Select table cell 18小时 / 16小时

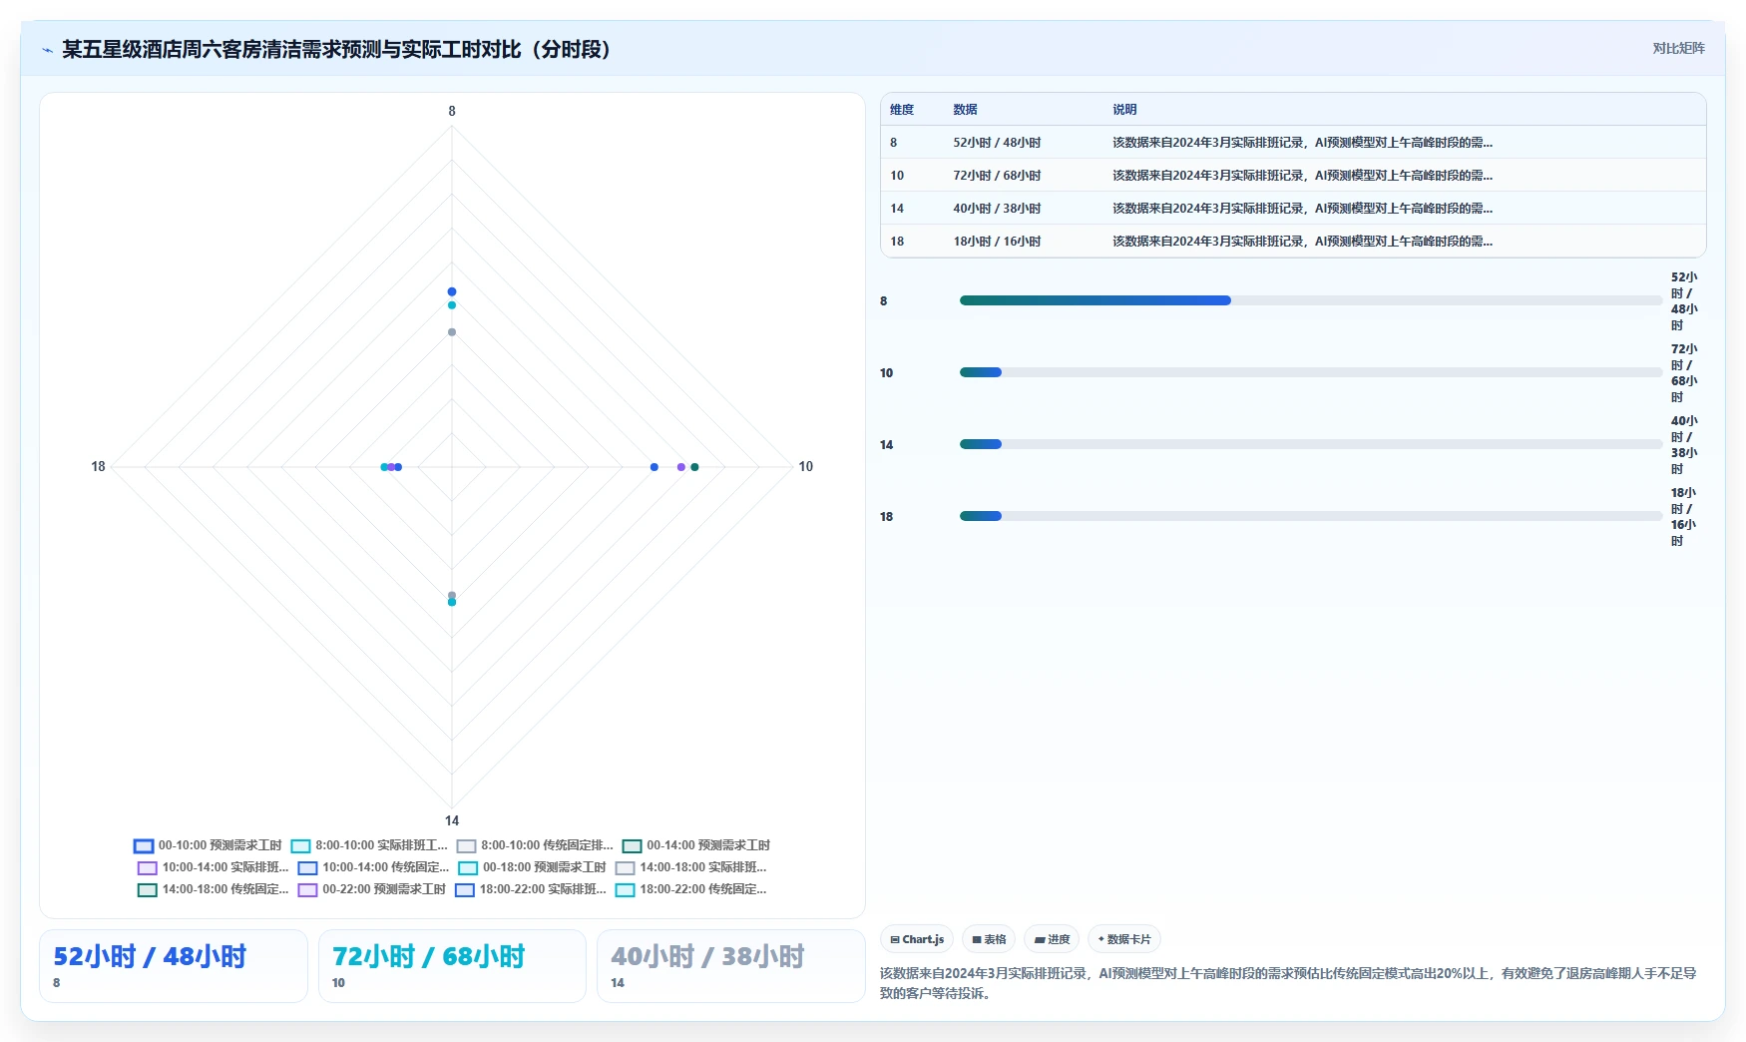[997, 242]
